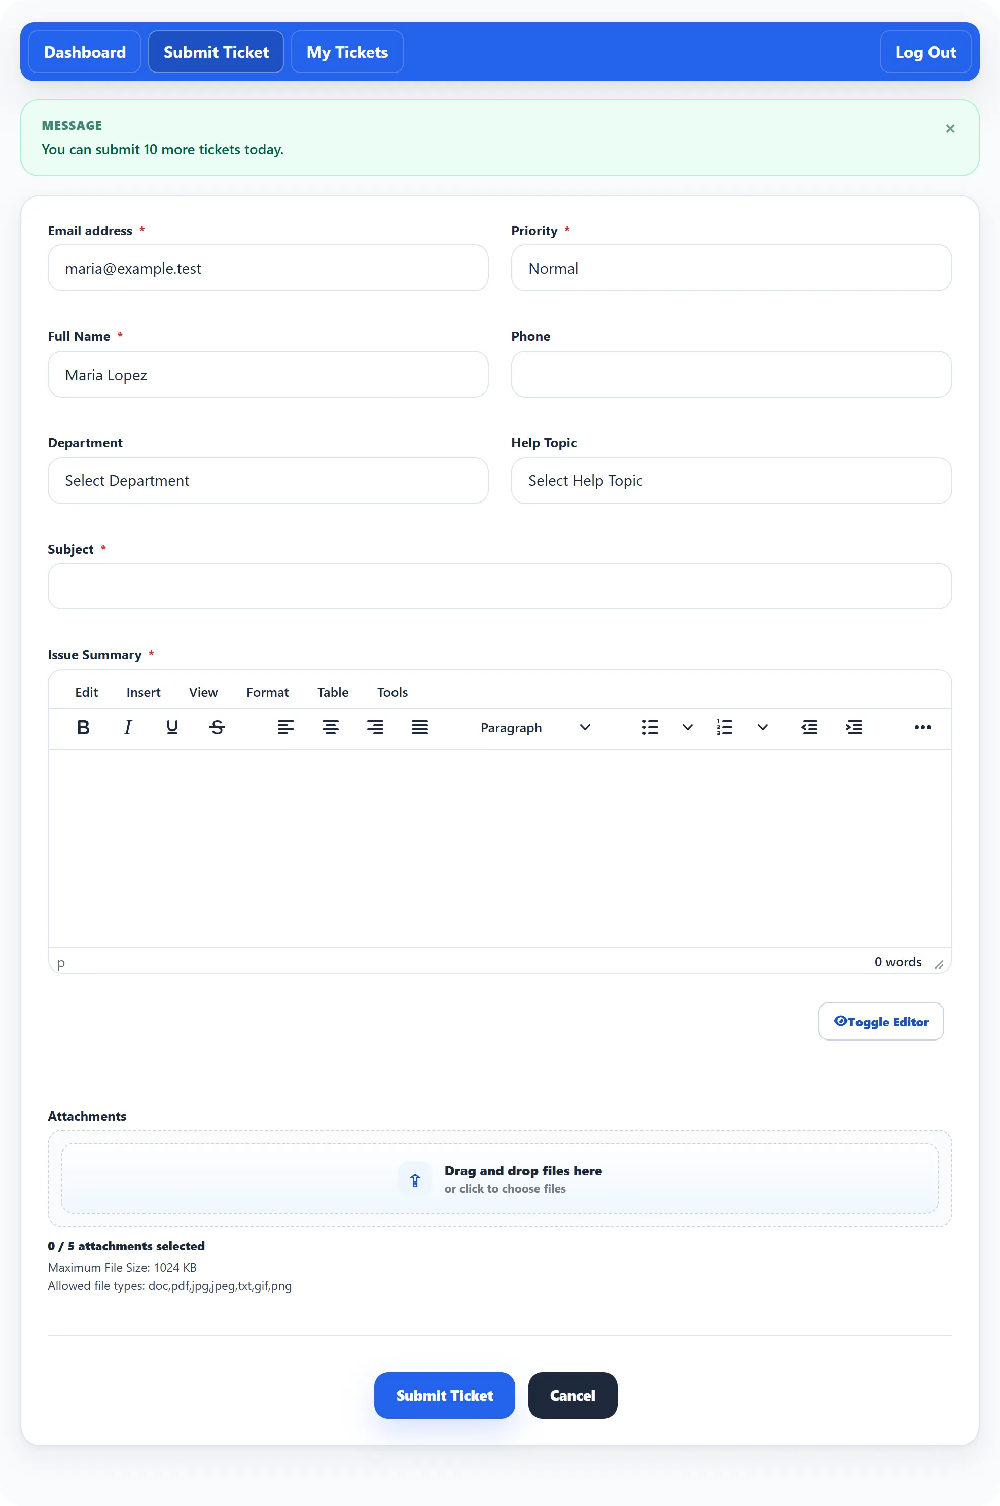The height and width of the screenshot is (1506, 1000).
Task: Focus the Phone input field
Action: [x=731, y=374]
